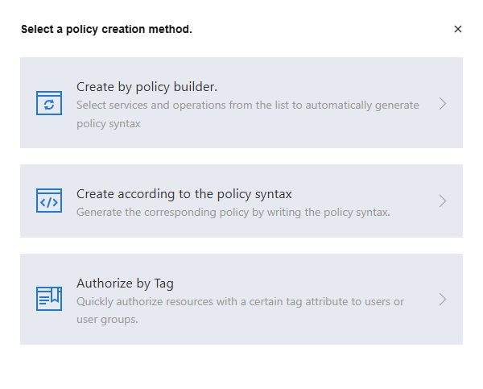This screenshot has height=389, width=483.
Task: Click chevron arrow for policy syntax option
Action: (x=442, y=201)
